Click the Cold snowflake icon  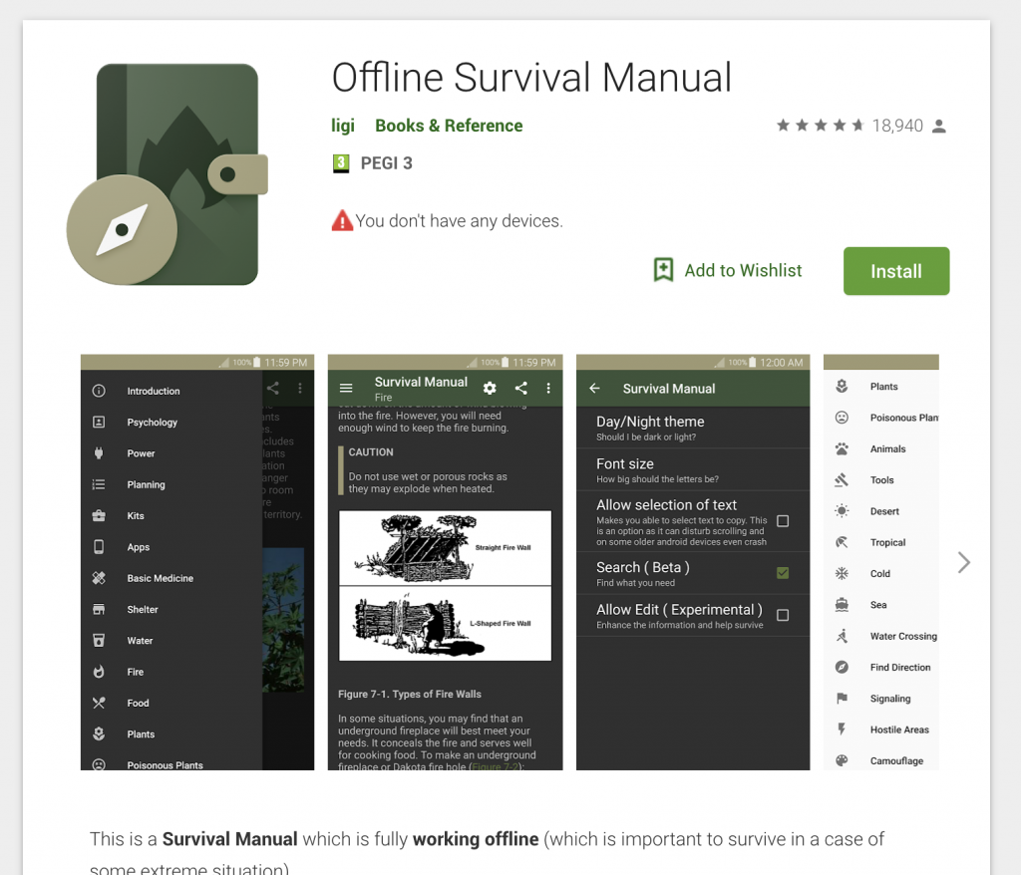coord(842,574)
